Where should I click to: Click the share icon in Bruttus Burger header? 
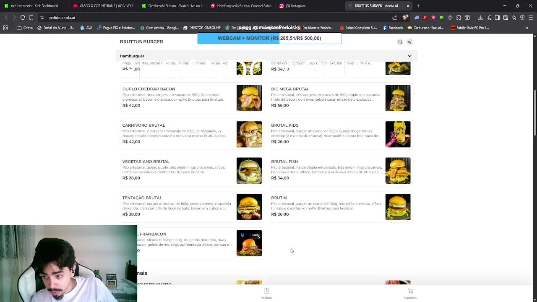[409, 42]
